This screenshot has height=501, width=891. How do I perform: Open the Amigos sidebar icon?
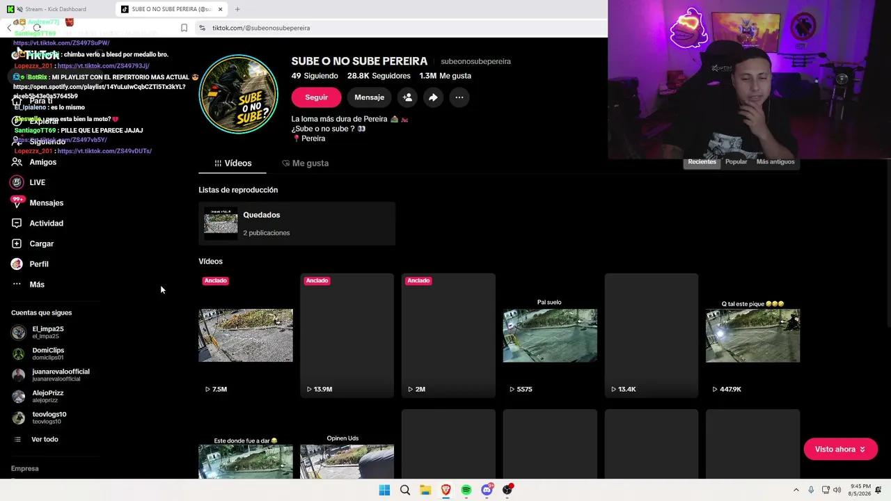pyautogui.click(x=17, y=162)
